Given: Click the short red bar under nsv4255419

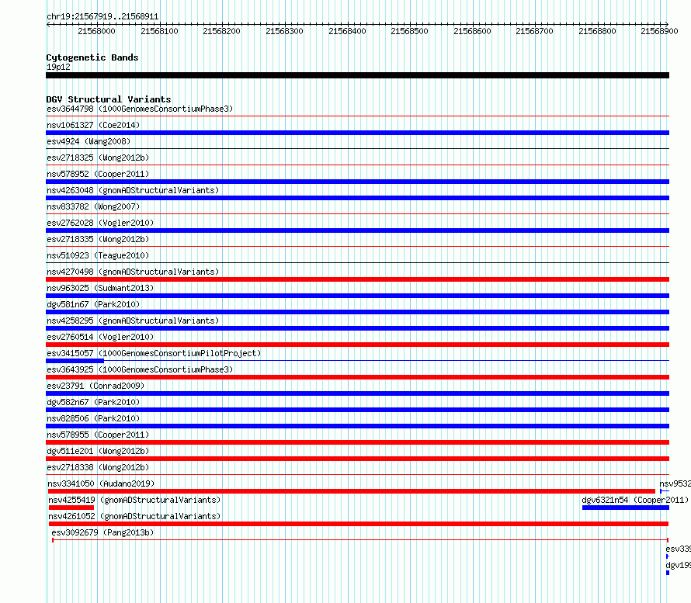Looking at the screenshot, I should (x=71, y=508).
